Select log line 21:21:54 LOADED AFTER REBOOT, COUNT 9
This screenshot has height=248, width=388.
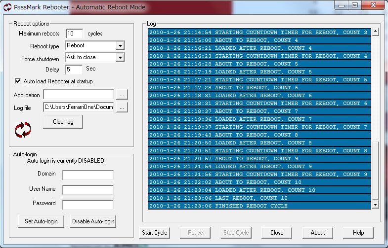pos(259,166)
